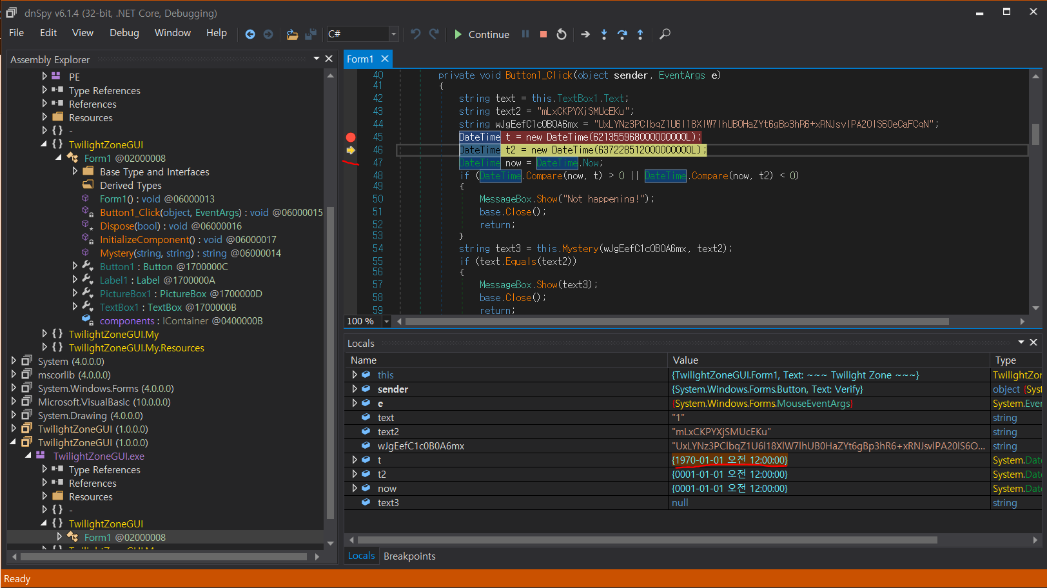Open the C# language dropdown
Image resolution: width=1047 pixels, height=588 pixels.
393,34
